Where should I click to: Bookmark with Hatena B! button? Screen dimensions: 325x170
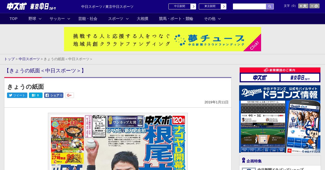(x=36, y=95)
